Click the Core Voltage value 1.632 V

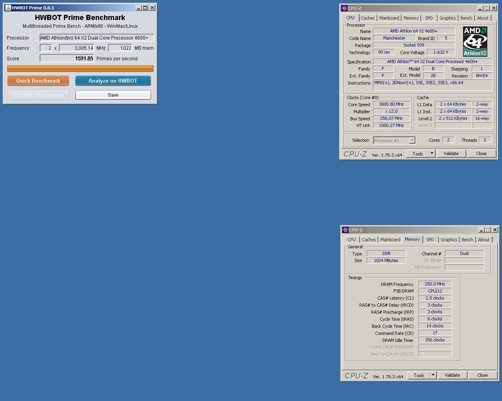(441, 52)
